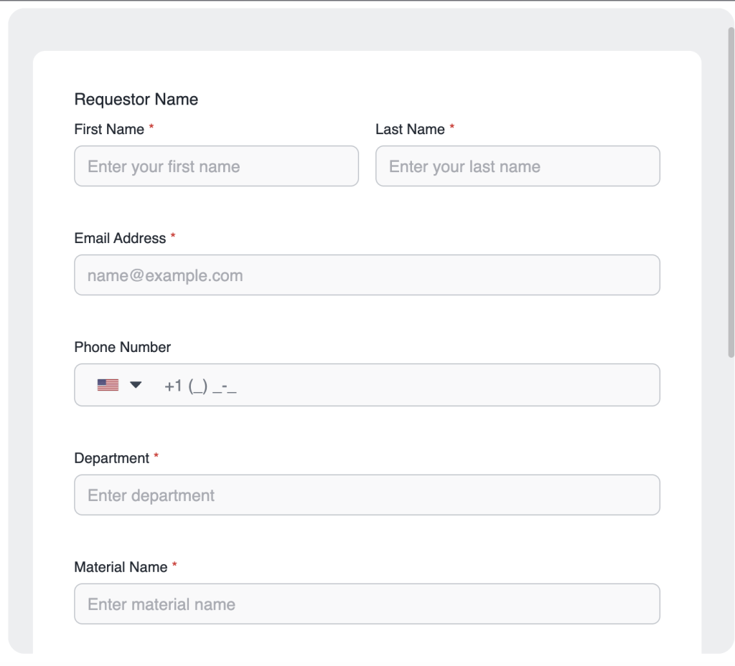Click the Material Name input field
This screenshot has width=735, height=666.
(x=367, y=604)
